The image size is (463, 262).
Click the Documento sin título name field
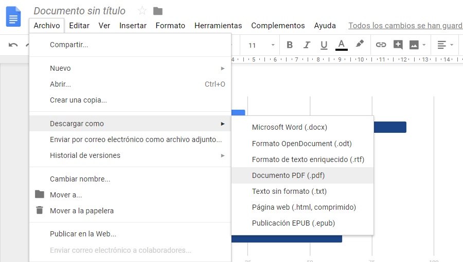click(x=79, y=11)
